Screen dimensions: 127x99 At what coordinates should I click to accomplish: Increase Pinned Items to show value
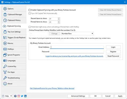tap(59, 22)
